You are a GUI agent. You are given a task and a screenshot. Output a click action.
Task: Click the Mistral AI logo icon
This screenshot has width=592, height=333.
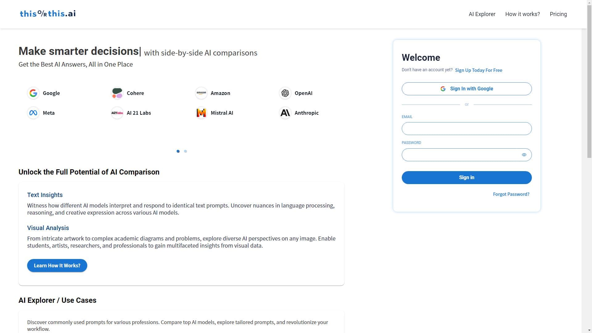click(x=201, y=113)
